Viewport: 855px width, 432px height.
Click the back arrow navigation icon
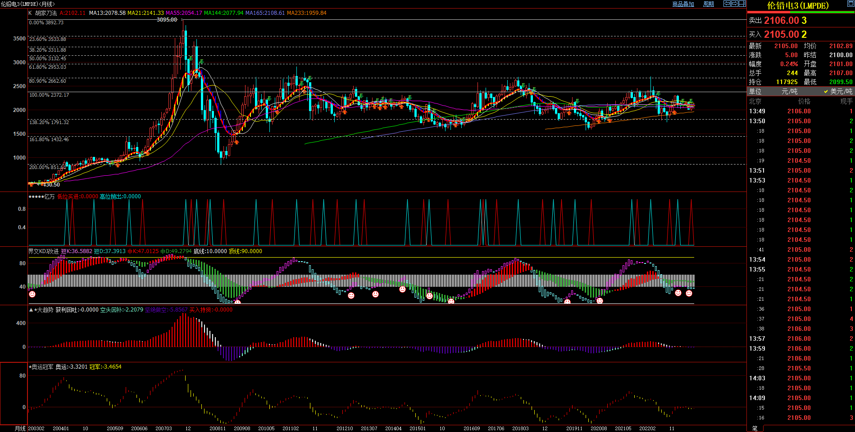coord(727,4)
